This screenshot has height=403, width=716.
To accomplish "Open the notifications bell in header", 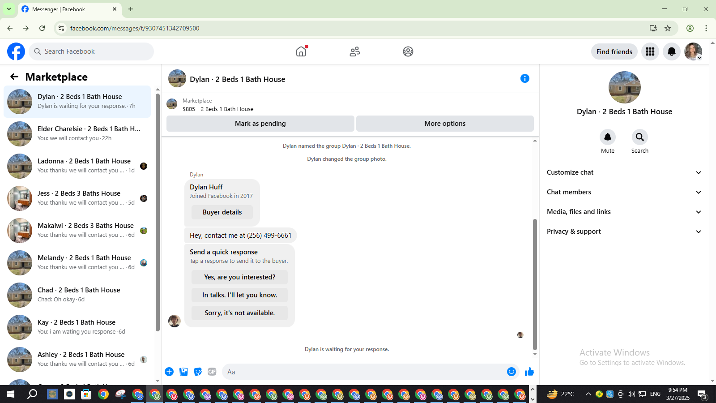I will (672, 51).
